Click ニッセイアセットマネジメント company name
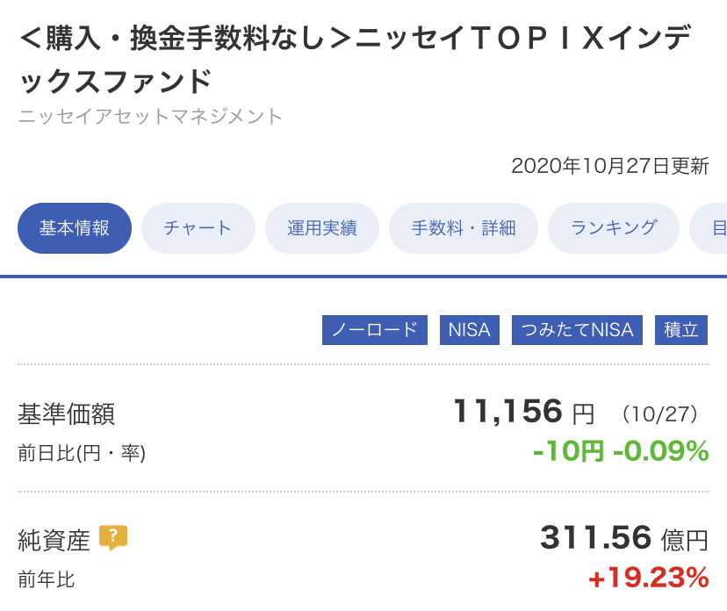 150,117
